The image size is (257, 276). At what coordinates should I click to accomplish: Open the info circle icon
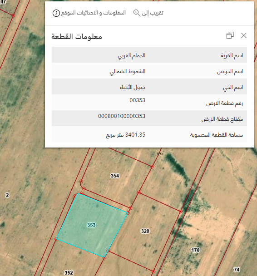[56, 13]
